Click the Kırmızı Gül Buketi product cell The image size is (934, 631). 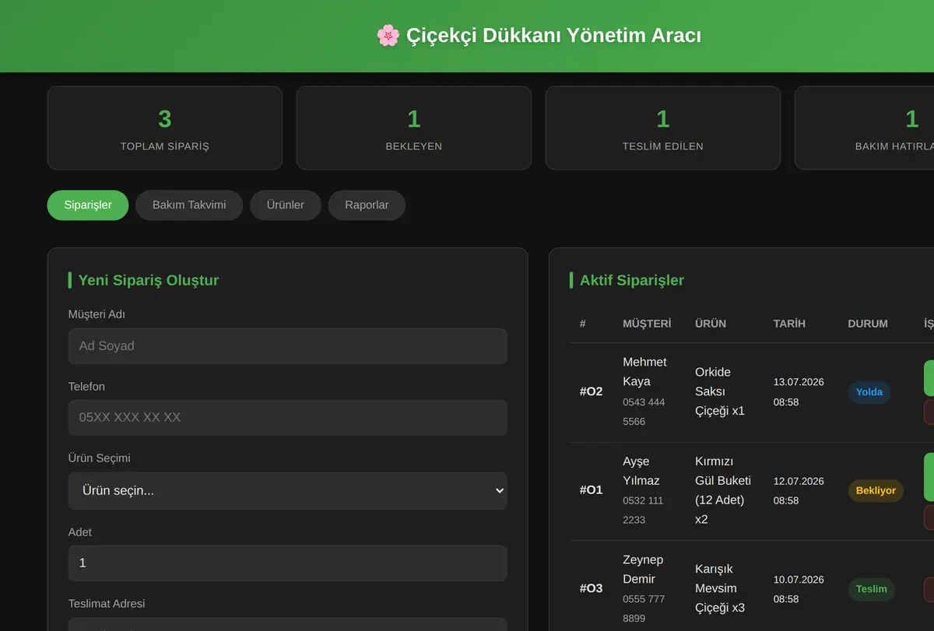tap(723, 490)
